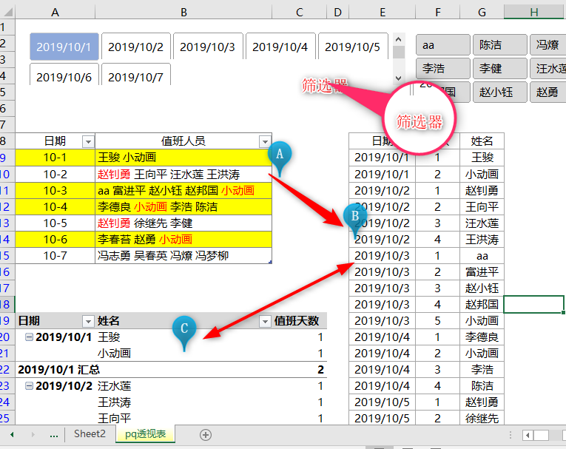
Task: Filter by name aa in slicer
Action: [x=443, y=45]
